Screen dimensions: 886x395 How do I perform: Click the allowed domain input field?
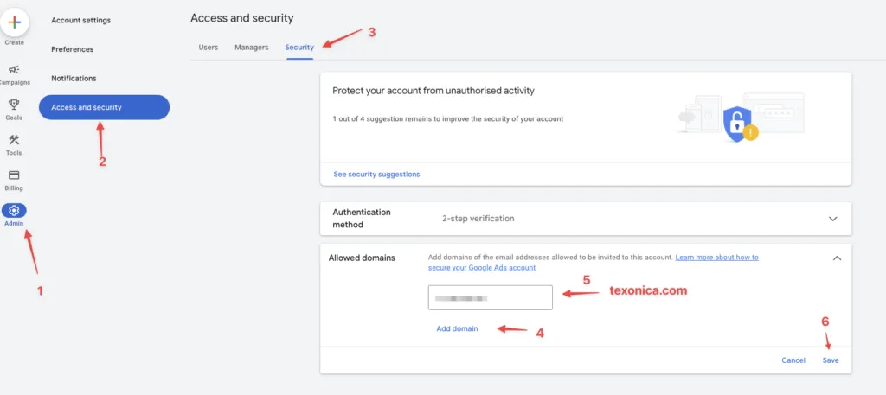(491, 297)
